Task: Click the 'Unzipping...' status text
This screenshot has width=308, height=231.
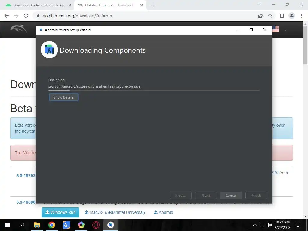Action: coord(58,80)
